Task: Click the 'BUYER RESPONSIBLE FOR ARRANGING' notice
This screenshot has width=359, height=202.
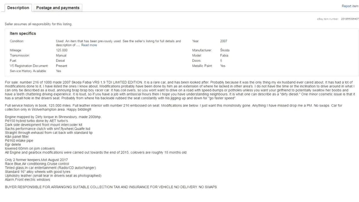Action: pyautogui.click(x=111, y=187)
